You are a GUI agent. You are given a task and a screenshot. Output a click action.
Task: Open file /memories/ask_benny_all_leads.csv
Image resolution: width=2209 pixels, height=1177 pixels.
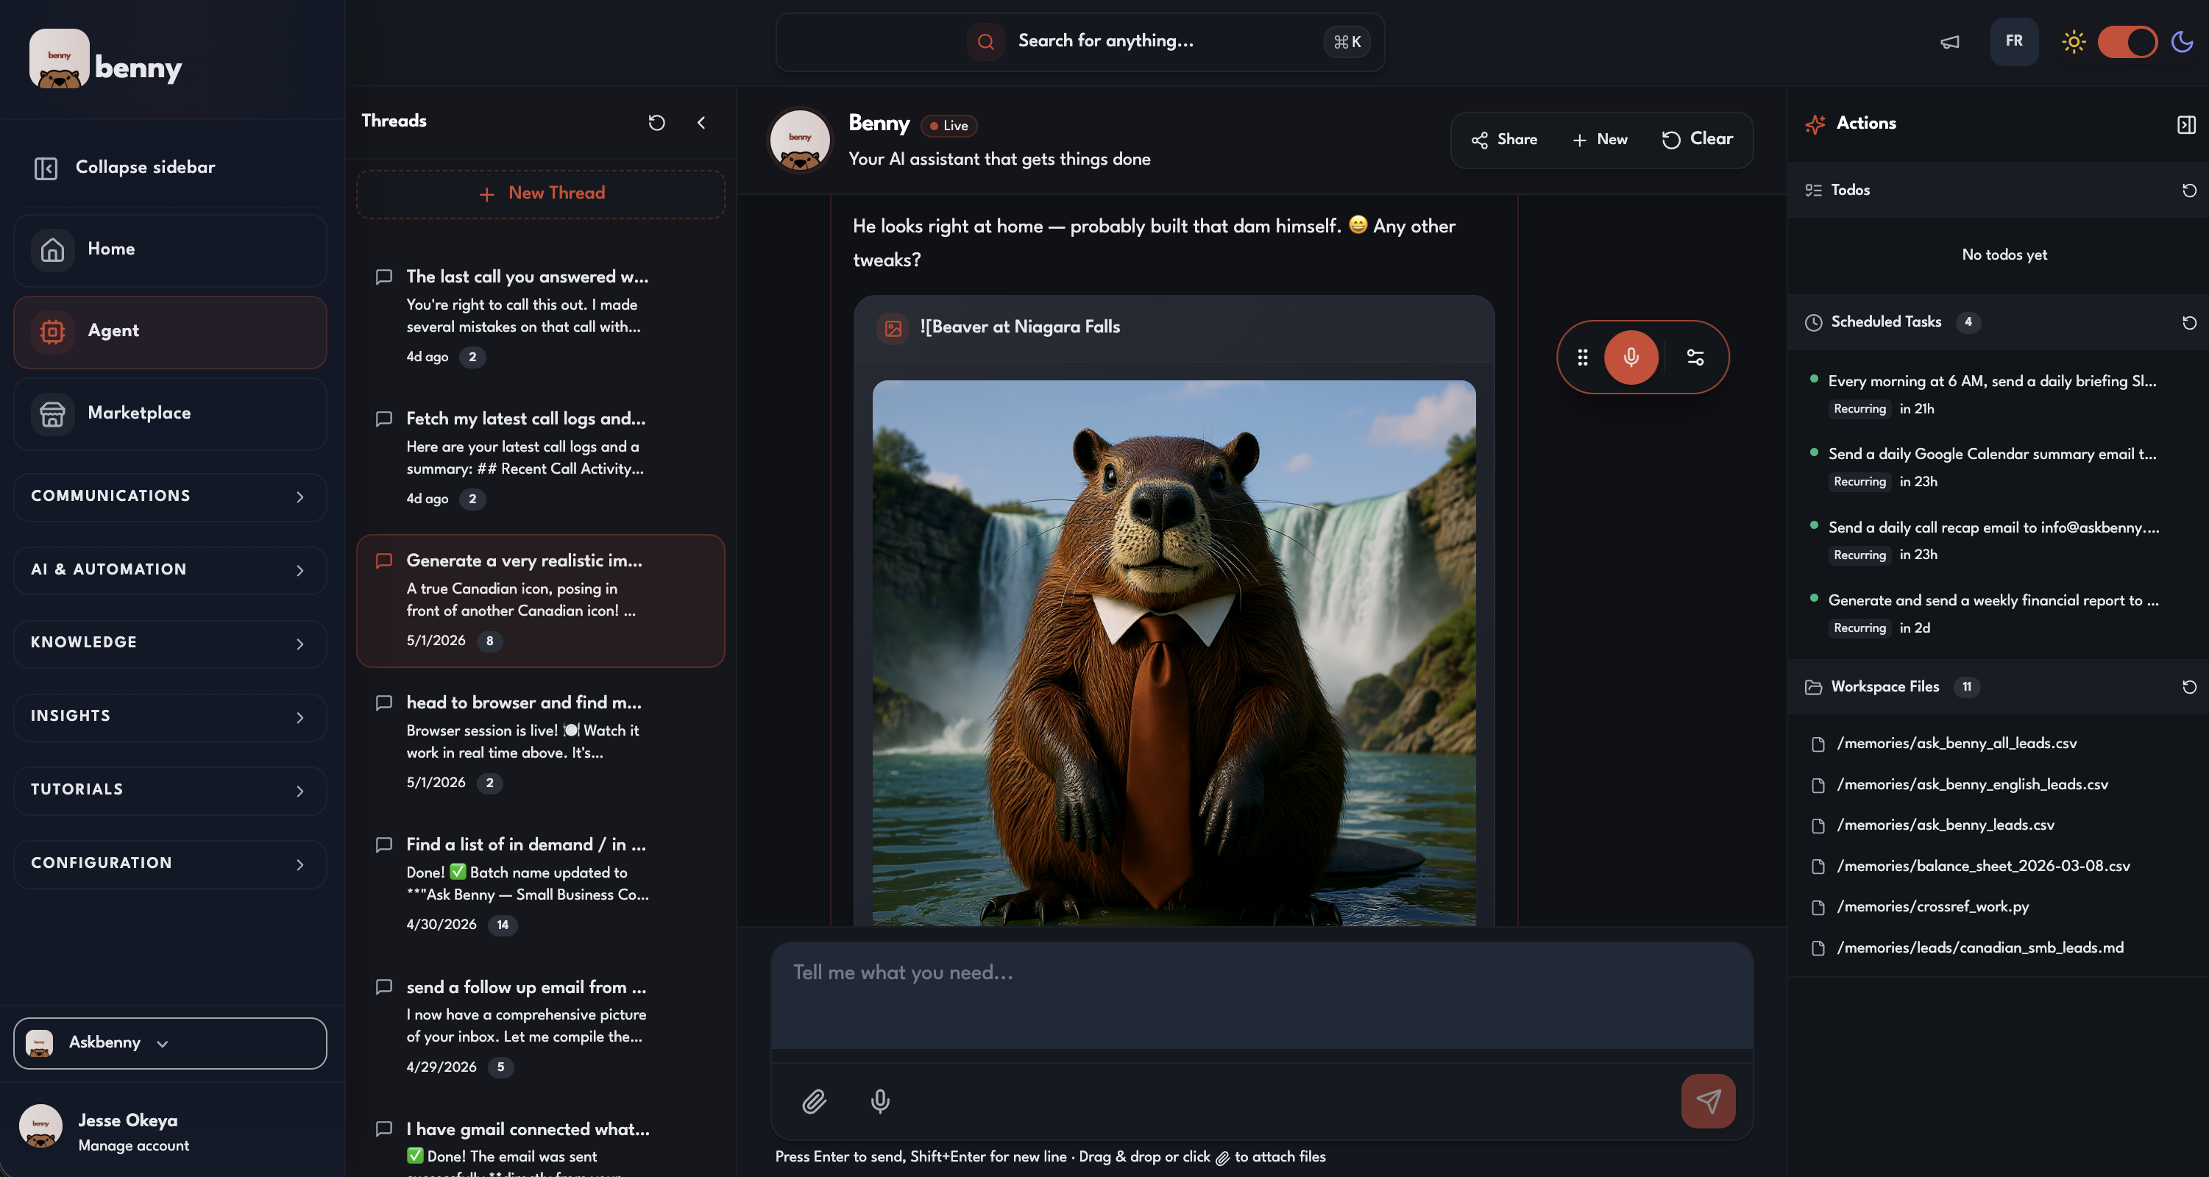[x=1956, y=744]
